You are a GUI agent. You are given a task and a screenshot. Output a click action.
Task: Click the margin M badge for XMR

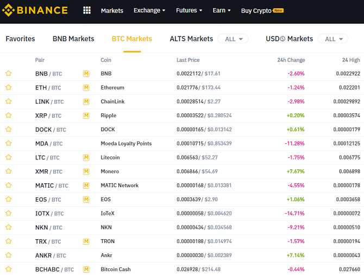point(86,171)
